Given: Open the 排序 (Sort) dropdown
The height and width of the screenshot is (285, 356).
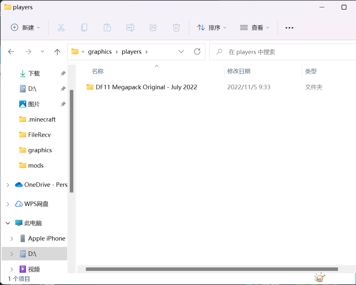Looking at the screenshot, I should click(212, 28).
